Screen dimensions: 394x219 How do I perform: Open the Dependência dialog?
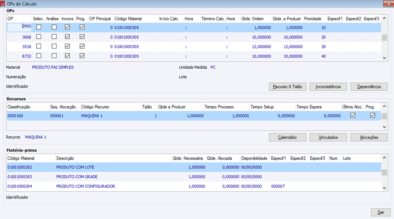pyautogui.click(x=369, y=87)
